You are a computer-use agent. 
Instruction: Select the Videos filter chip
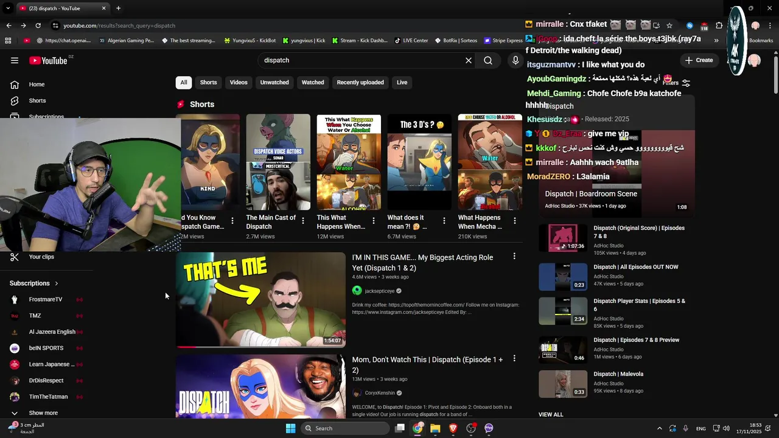[x=239, y=82]
